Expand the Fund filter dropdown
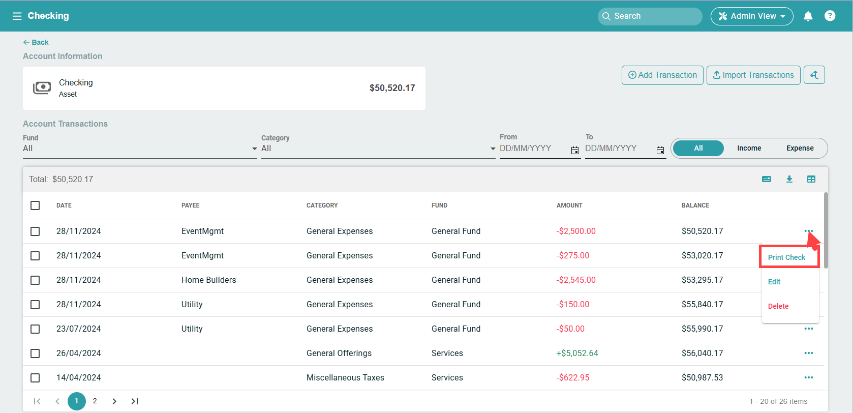853x413 pixels. pyautogui.click(x=254, y=149)
